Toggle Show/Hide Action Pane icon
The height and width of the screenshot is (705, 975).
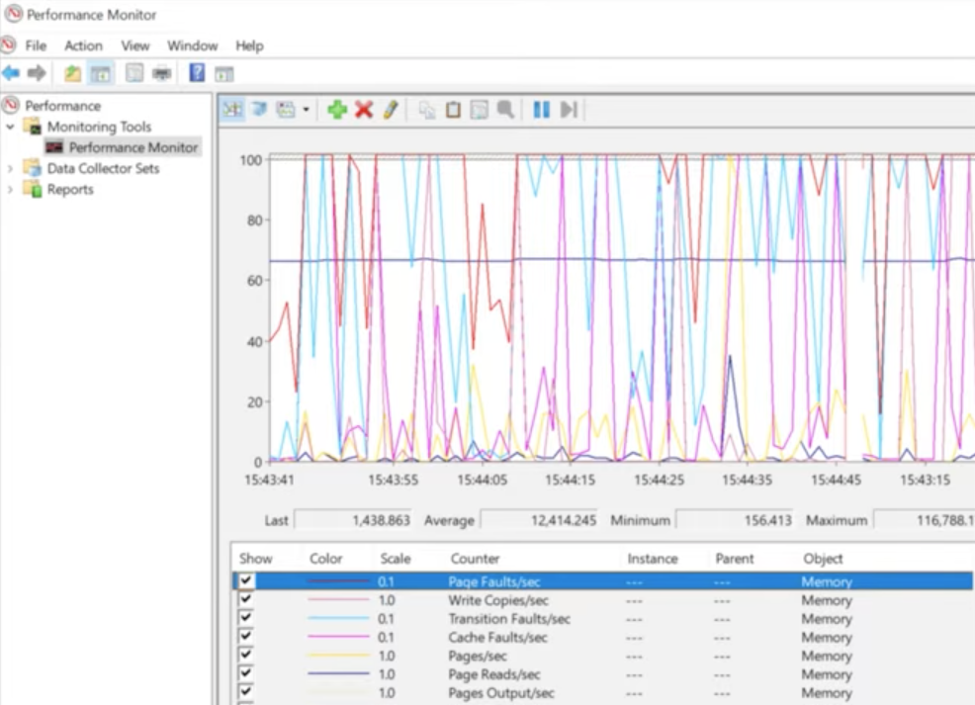tap(223, 74)
